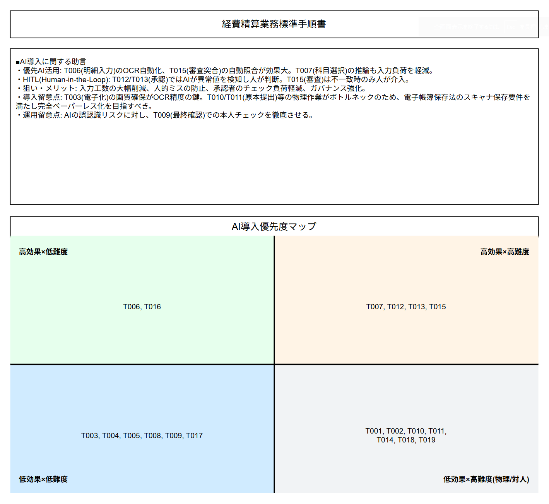Screen dimensions: 549x504
Task: Click the title 経費精算業務標準手順書
Action: (x=274, y=24)
